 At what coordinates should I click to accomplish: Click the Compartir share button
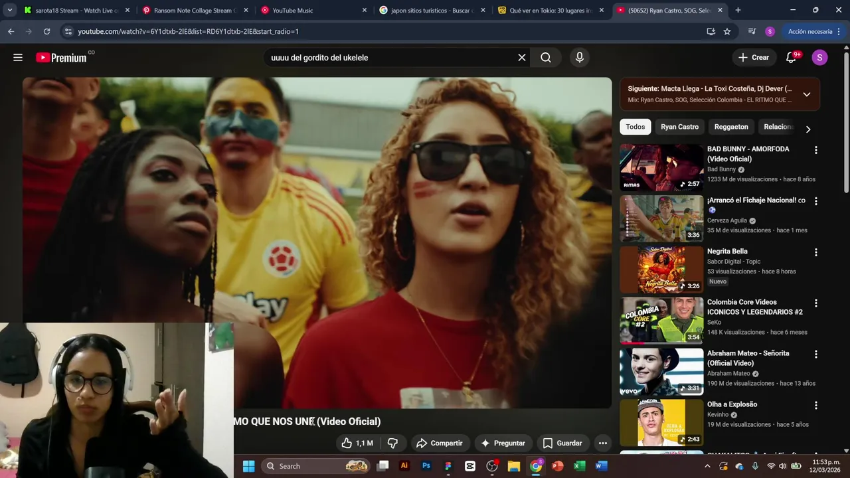click(439, 443)
